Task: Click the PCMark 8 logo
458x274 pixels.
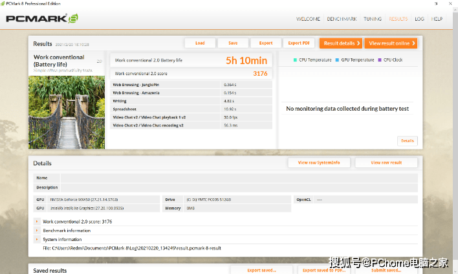Action: coord(42,19)
